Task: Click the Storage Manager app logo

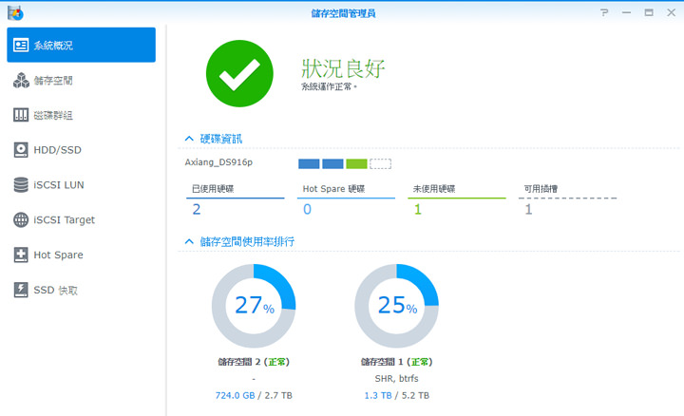Action: click(x=13, y=12)
